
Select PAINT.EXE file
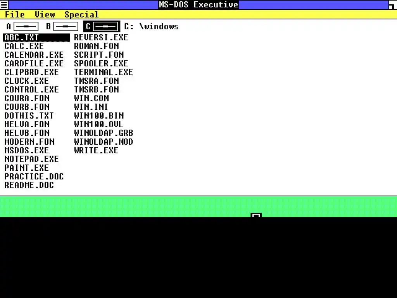pos(27,168)
